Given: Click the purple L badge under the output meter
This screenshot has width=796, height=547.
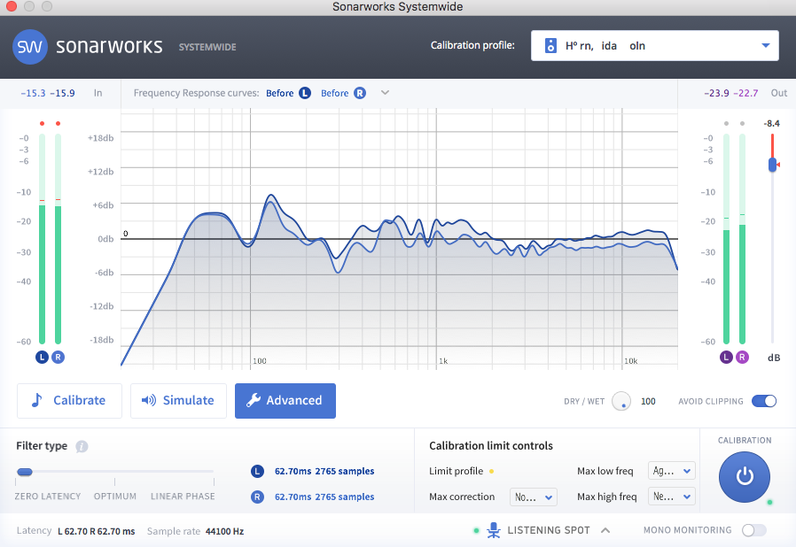Looking at the screenshot, I should click(726, 357).
